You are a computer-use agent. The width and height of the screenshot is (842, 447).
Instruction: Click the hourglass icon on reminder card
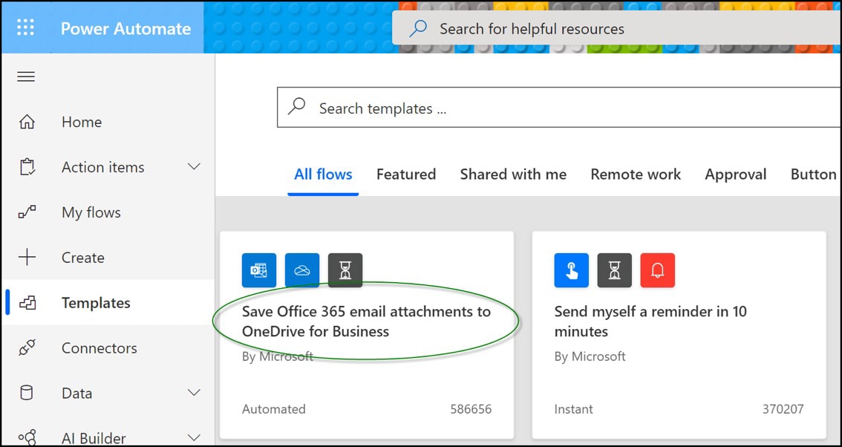click(x=614, y=270)
